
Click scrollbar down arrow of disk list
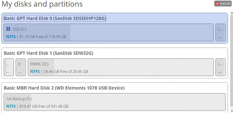click(x=231, y=111)
